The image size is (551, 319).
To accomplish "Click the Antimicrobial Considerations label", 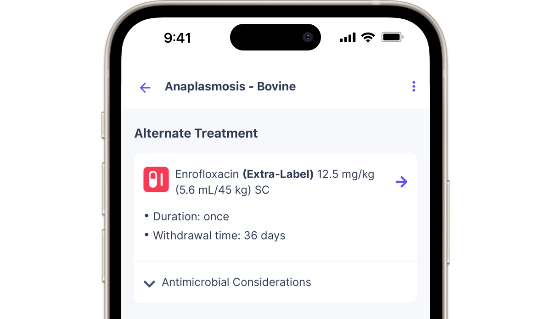I will 236,282.
